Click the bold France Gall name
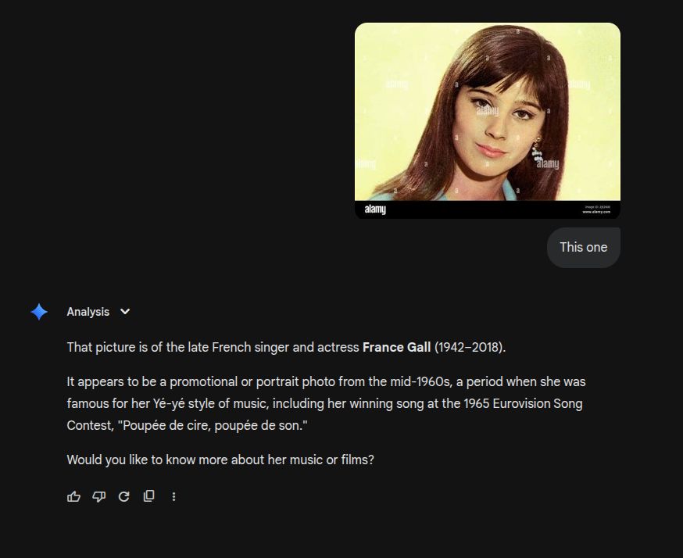 (x=396, y=347)
